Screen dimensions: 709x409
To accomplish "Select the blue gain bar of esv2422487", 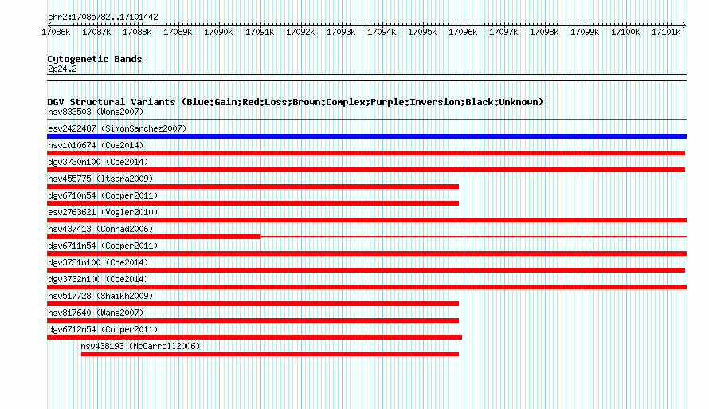I will coord(366,136).
